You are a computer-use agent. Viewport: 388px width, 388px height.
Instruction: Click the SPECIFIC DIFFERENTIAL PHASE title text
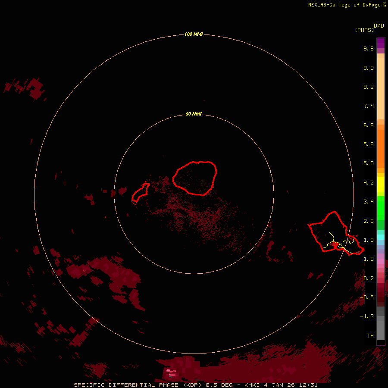coord(126,385)
